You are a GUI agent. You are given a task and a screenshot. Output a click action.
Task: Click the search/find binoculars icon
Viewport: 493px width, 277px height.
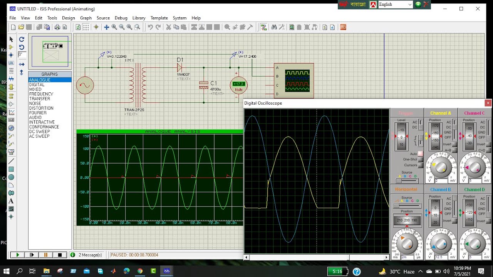(x=274, y=27)
